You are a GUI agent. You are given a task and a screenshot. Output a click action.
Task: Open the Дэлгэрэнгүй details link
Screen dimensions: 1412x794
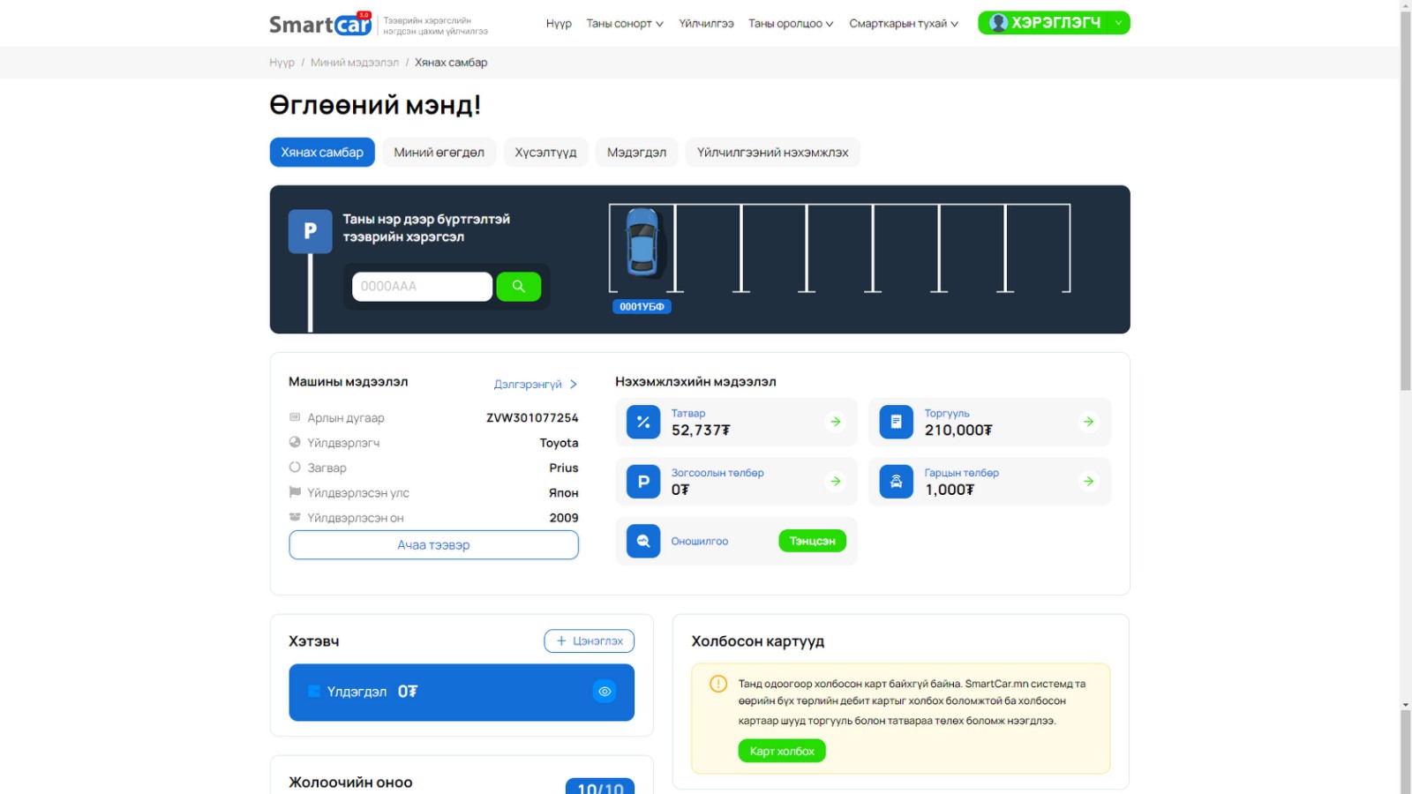(535, 385)
